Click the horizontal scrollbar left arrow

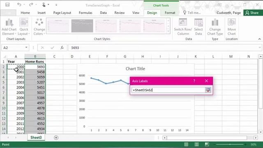pyautogui.click(x=165, y=138)
